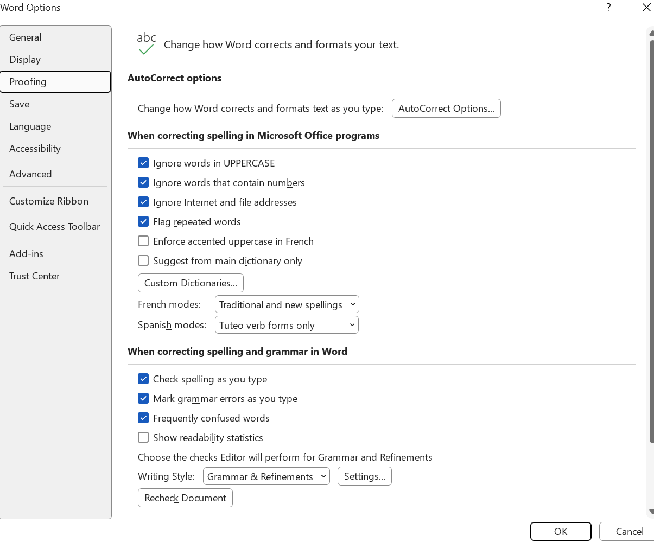Select the Accessibility category
Screen dimensions: 654x542
[55, 149]
